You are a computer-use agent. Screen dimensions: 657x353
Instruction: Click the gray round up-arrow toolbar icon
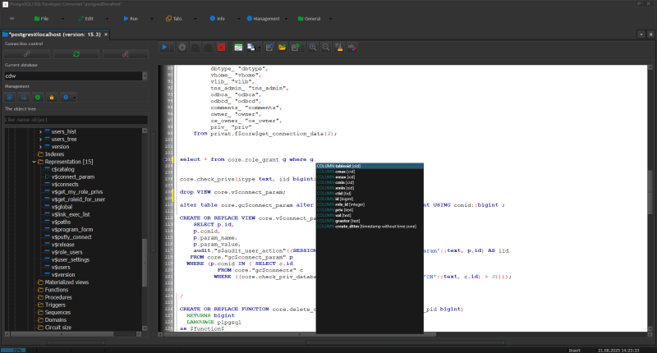tap(181, 48)
